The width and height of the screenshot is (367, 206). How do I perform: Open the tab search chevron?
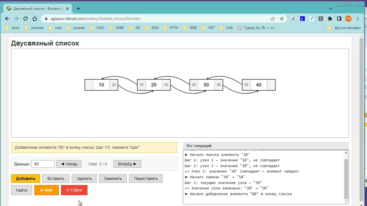click(331, 9)
